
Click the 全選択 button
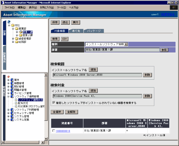[57, 112]
